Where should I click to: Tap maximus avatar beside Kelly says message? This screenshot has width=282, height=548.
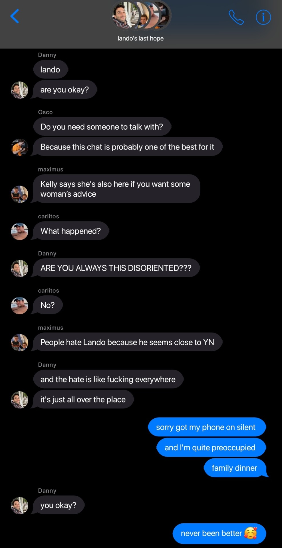[19, 194]
